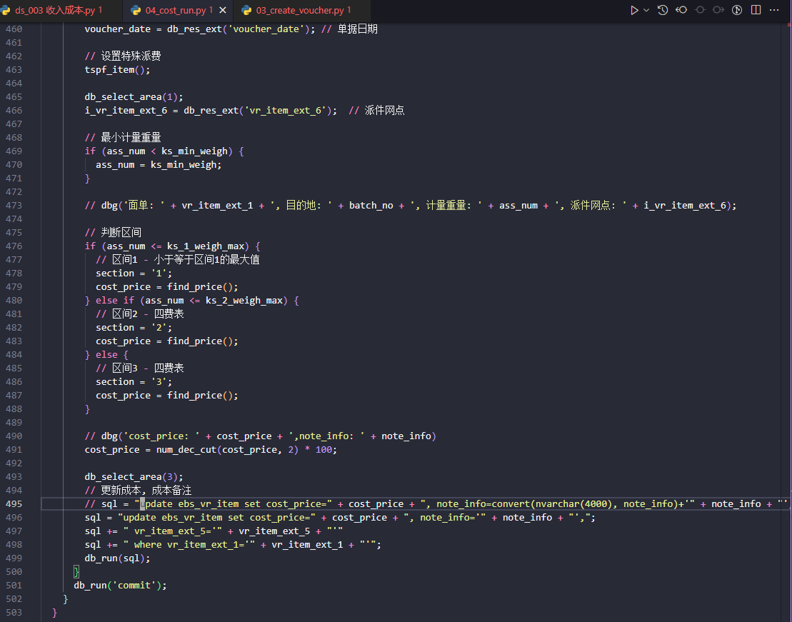
Task: Click the closing bracket on line 500
Action: pos(76,572)
